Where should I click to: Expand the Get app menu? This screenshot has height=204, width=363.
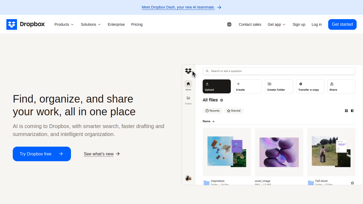277,24
